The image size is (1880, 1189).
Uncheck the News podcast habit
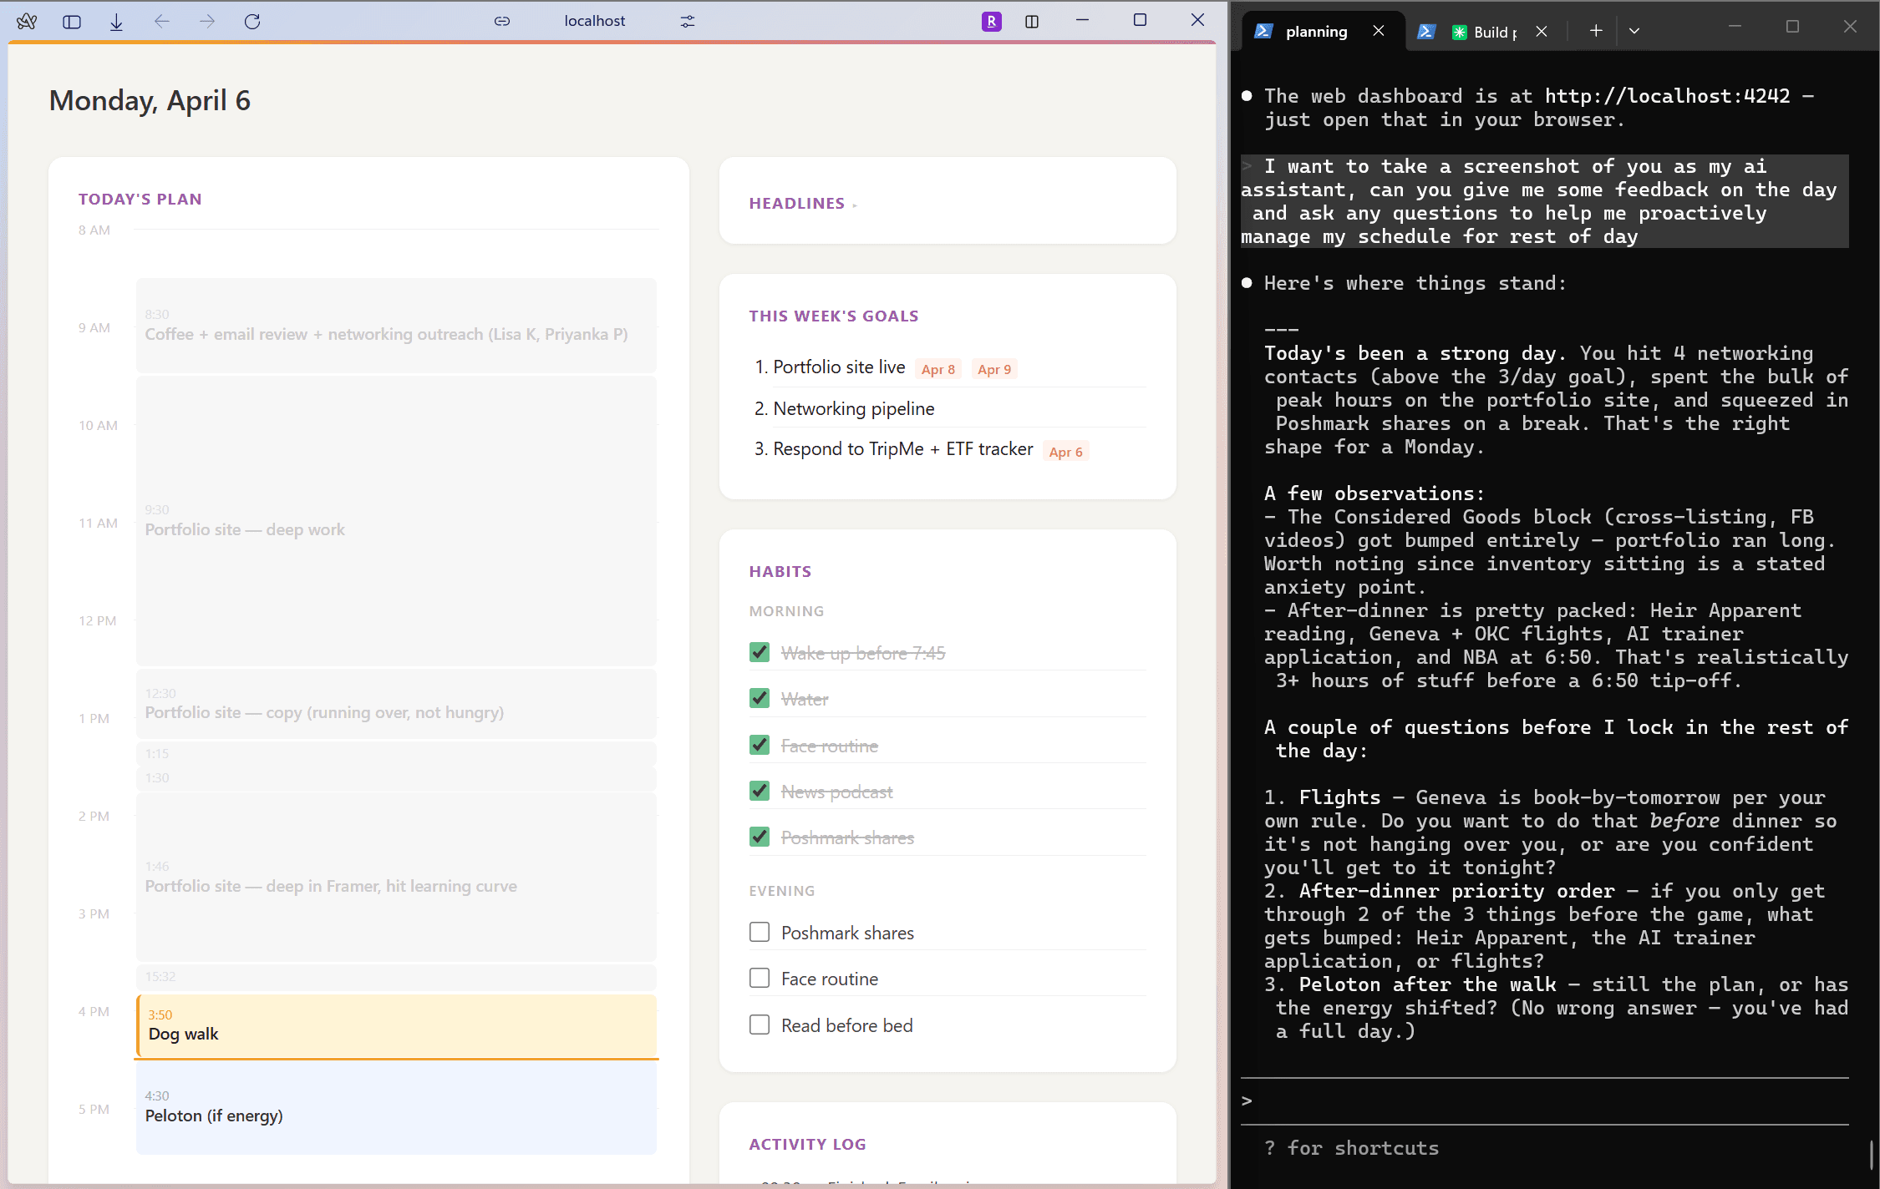[x=759, y=791]
